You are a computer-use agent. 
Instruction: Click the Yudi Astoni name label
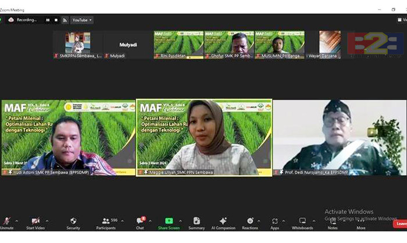tap(52, 172)
